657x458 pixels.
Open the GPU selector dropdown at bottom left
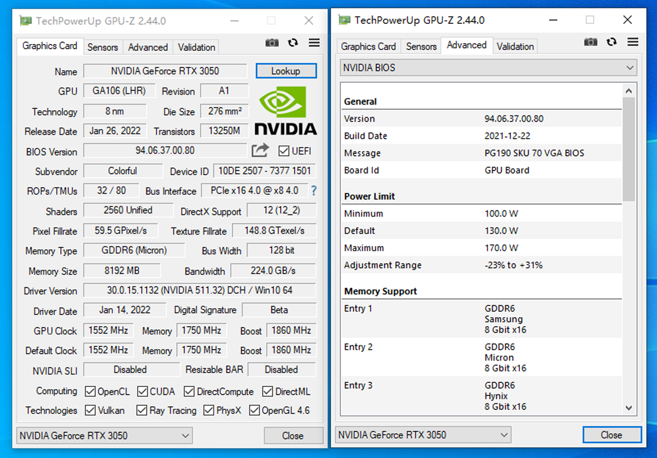pos(104,435)
